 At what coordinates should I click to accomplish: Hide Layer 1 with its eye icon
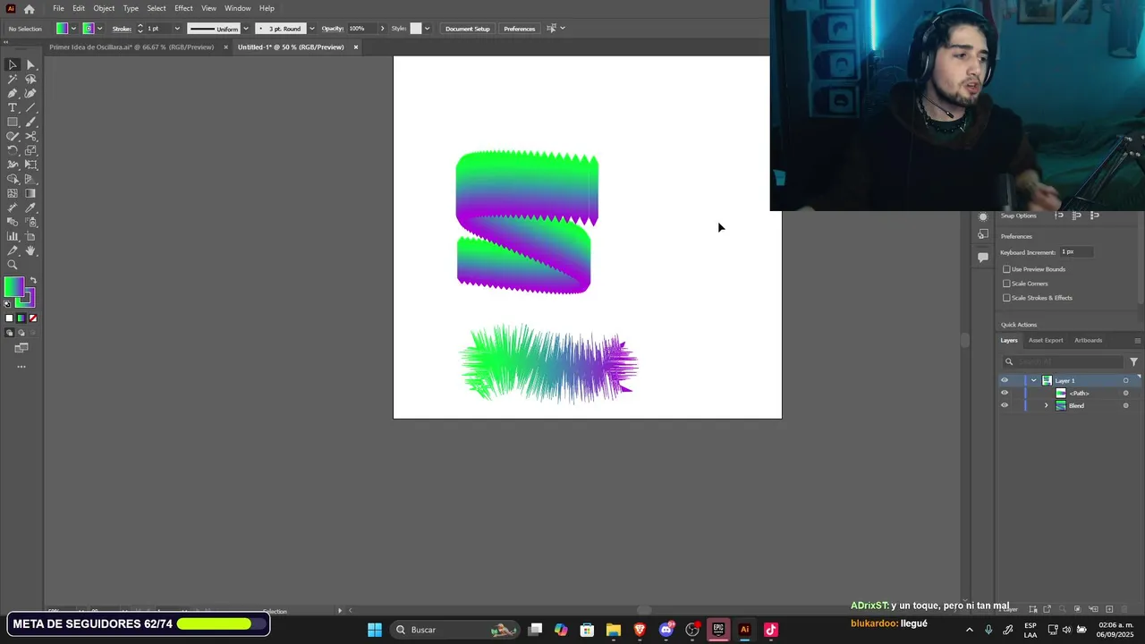1004,380
